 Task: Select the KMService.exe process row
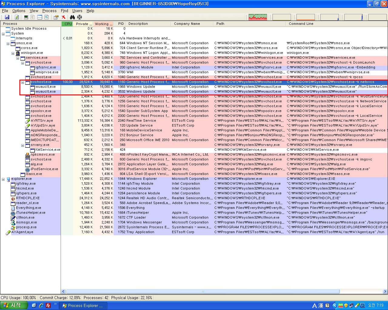194,150
